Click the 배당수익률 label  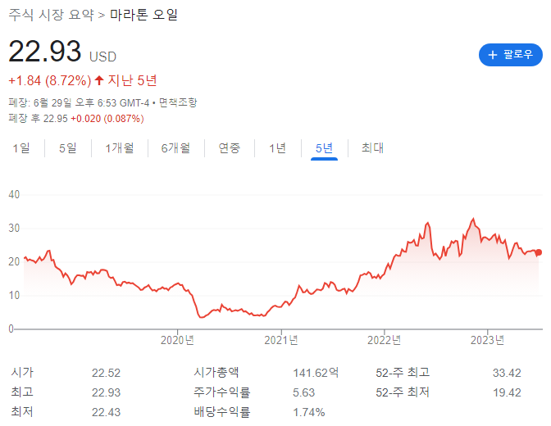(222, 411)
